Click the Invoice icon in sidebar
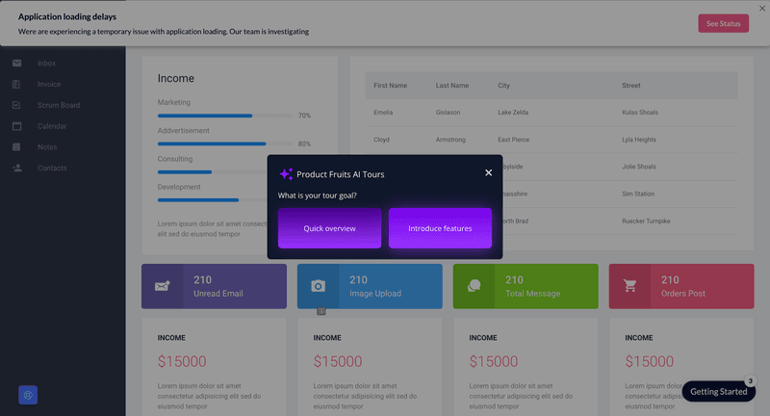 click(x=17, y=85)
